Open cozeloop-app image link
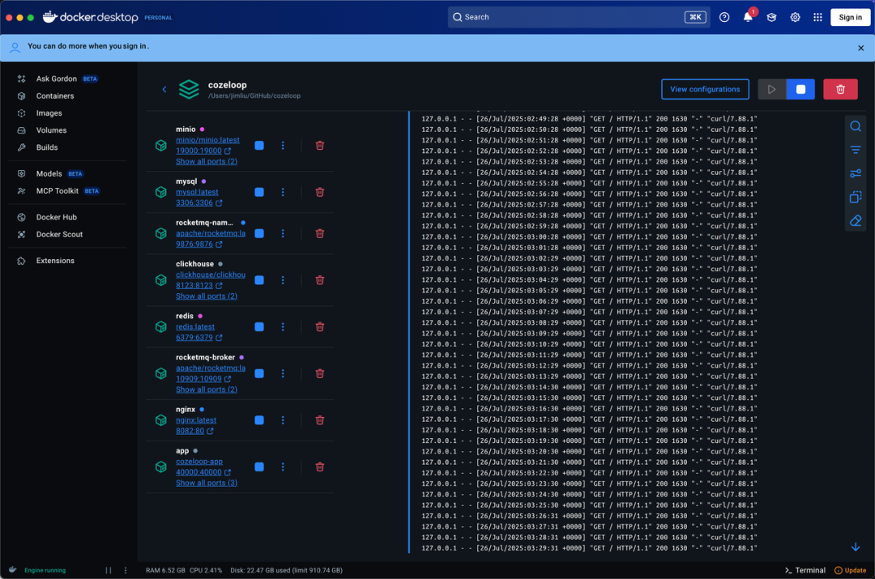Screen dimensions: 875x579 coord(199,462)
